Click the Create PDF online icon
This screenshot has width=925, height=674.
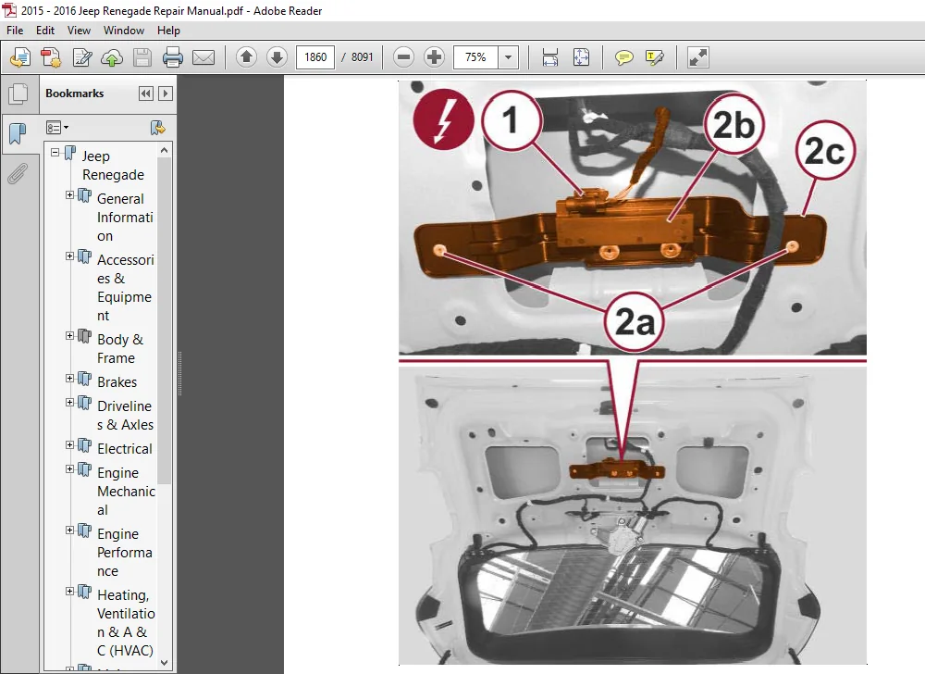[51, 57]
